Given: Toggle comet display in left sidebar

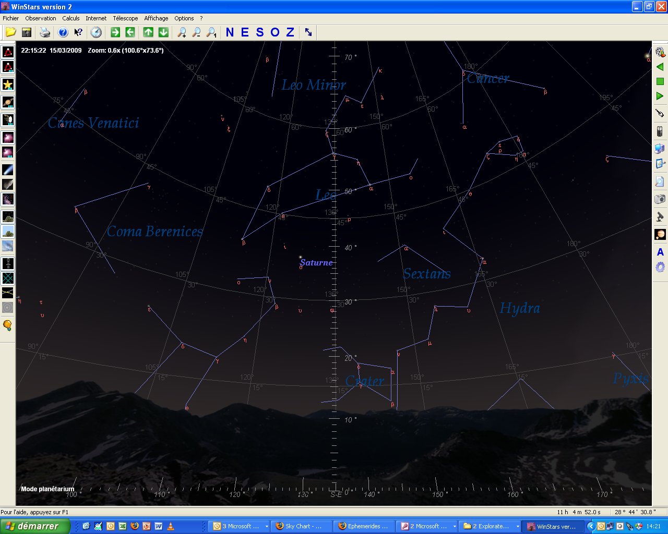Looking at the screenshot, I should click(x=8, y=169).
